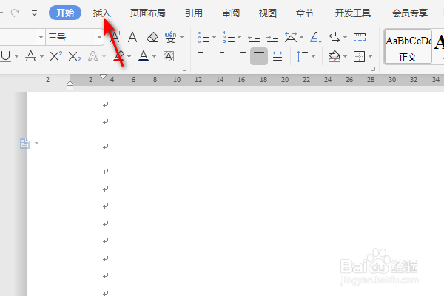Apply numbered list

point(229,37)
